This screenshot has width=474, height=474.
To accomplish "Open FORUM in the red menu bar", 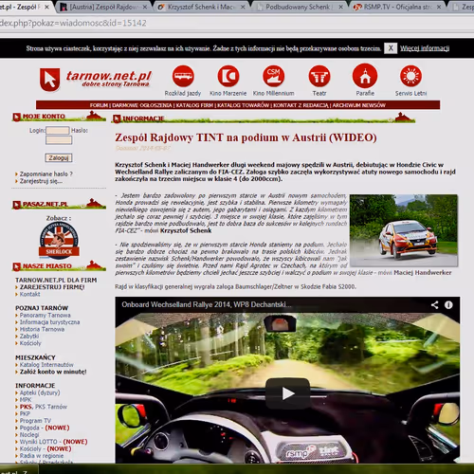I will pos(99,105).
